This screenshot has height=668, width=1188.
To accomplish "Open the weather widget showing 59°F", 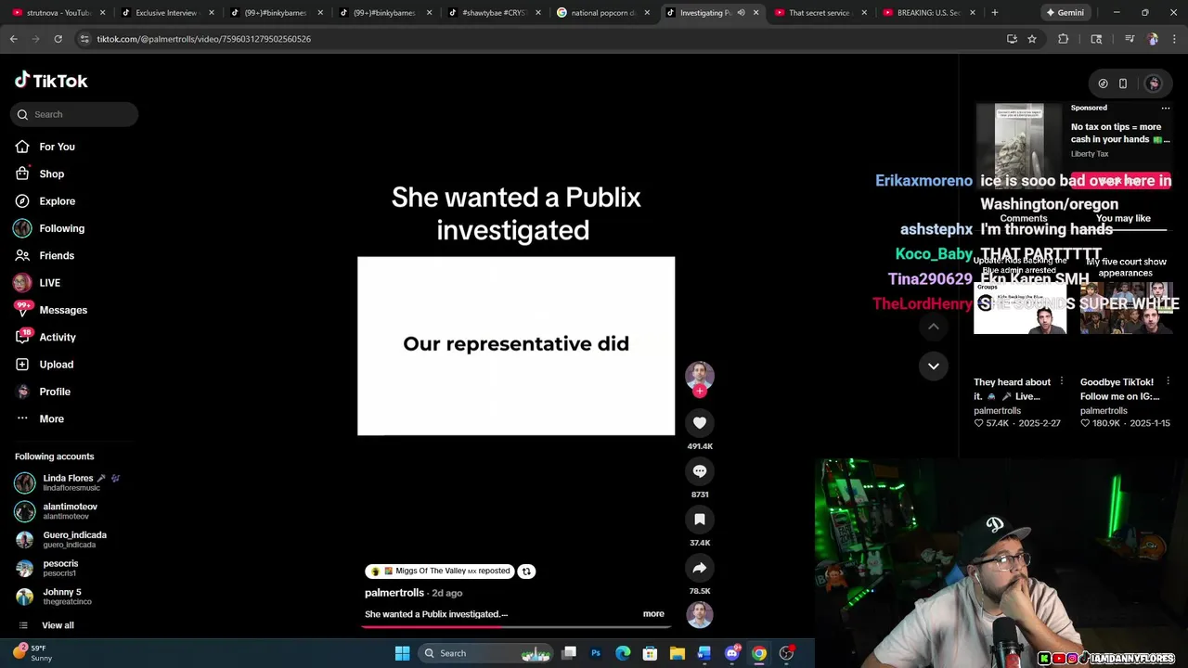I will click(33, 653).
